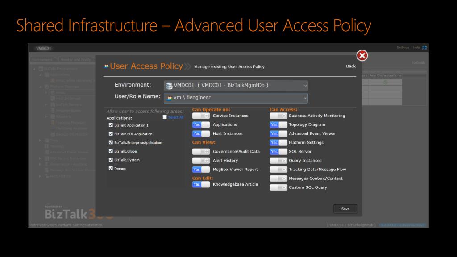Enable Governance/Audit Data view toggle

[201, 152]
